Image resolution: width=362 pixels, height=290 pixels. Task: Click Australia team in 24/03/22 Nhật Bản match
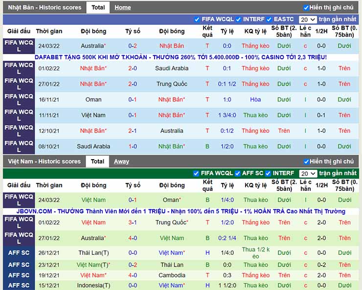[x=93, y=46]
